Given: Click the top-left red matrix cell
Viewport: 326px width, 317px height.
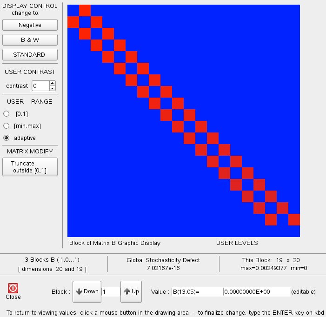Looking at the screenshot, I should point(85,10).
